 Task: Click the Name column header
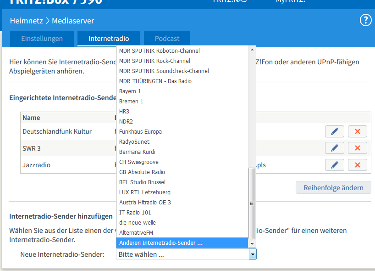[31, 118]
